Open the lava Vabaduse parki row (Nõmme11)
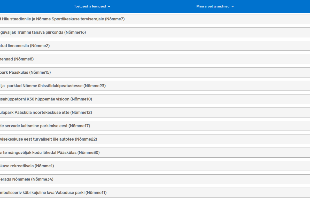This screenshot has height=206, width=310. [53, 193]
